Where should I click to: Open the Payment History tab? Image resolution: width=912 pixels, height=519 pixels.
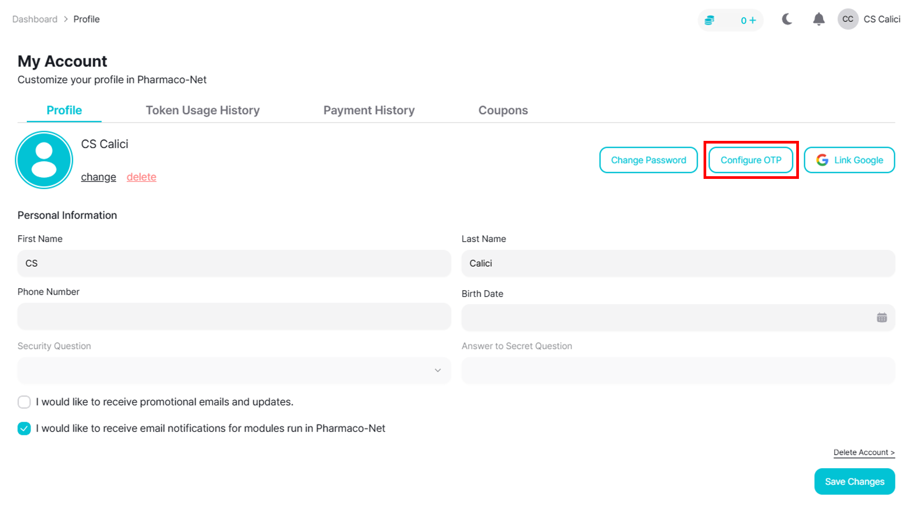369,110
